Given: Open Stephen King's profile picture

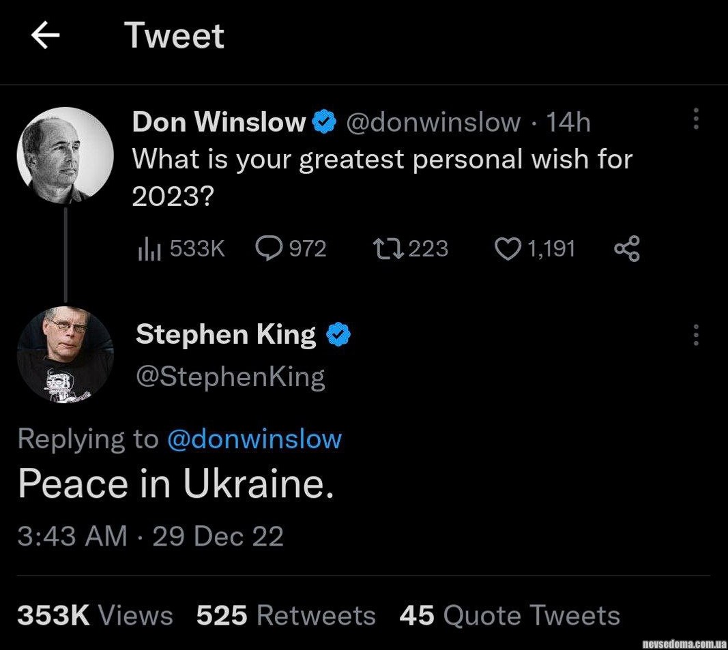Looking at the screenshot, I should tap(65, 354).
